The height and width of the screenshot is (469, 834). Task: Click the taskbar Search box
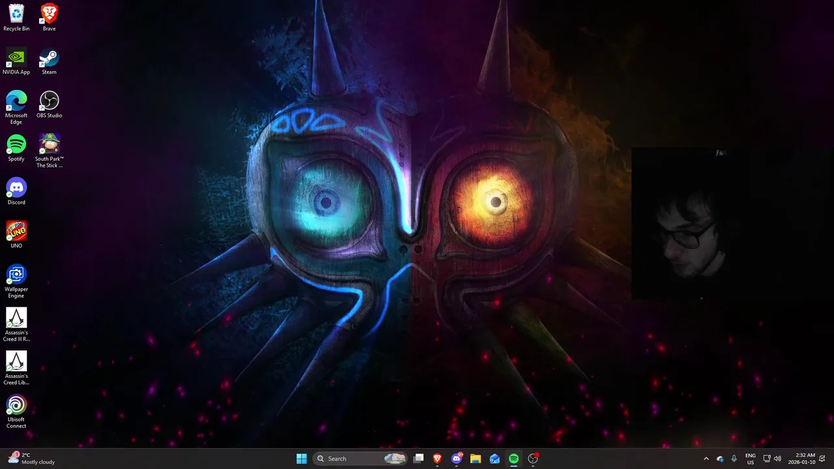360,459
